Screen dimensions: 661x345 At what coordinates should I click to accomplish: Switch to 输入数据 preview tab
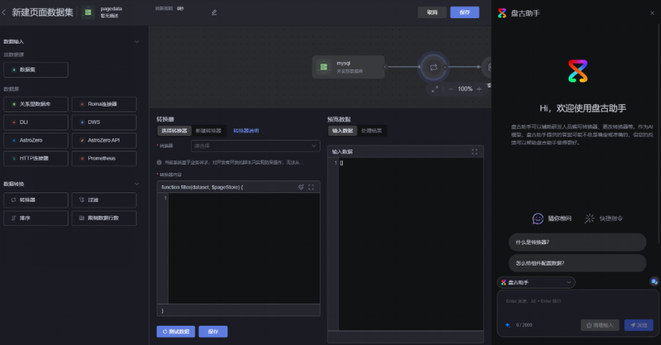[x=342, y=130]
